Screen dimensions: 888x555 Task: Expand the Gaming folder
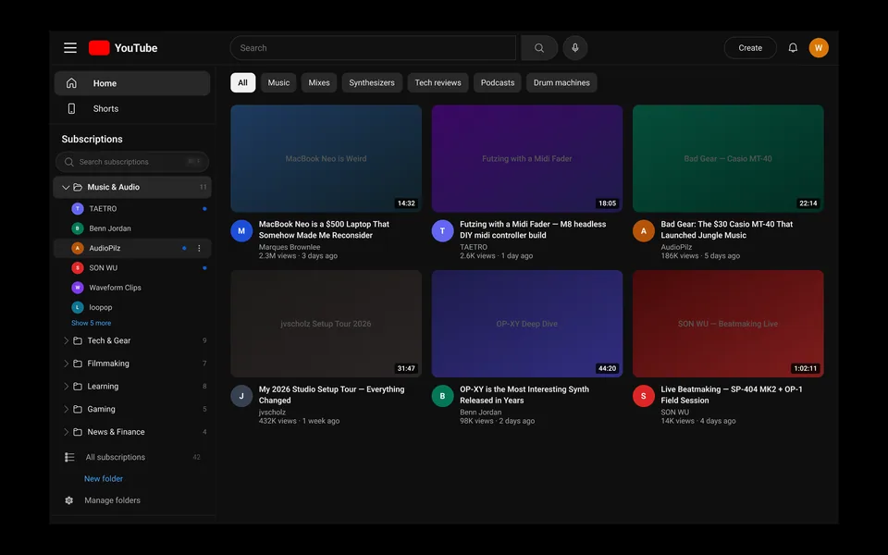66,409
